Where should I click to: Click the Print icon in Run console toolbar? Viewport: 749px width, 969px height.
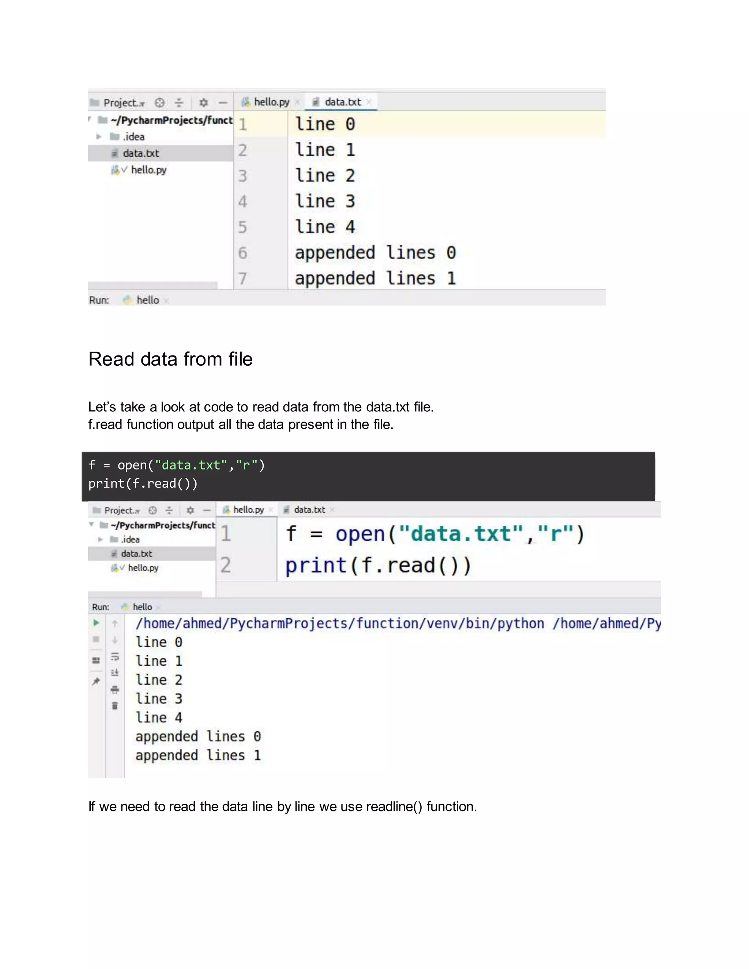pos(115,690)
